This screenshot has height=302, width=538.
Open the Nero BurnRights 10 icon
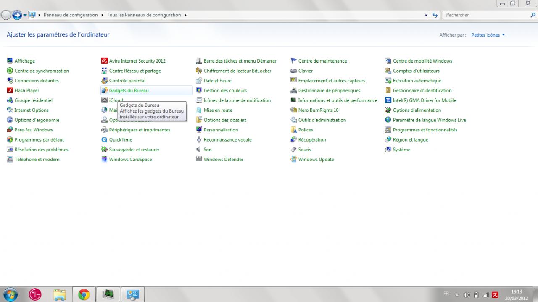tap(294, 110)
